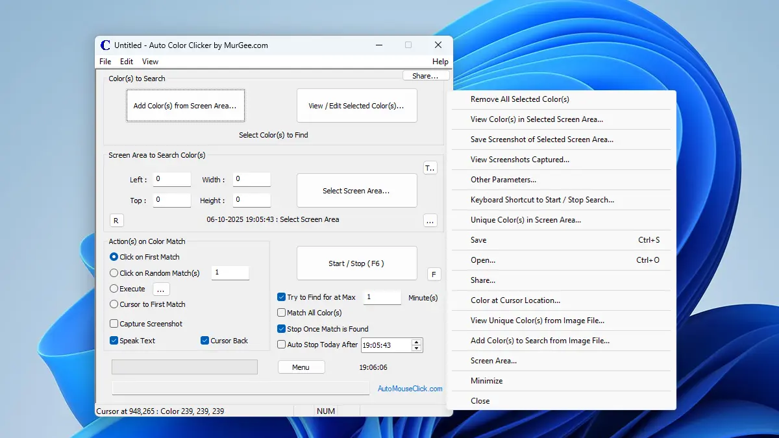This screenshot has height=438, width=779.
Task: Select Color at Cursor Location... menu entry
Action: point(515,300)
